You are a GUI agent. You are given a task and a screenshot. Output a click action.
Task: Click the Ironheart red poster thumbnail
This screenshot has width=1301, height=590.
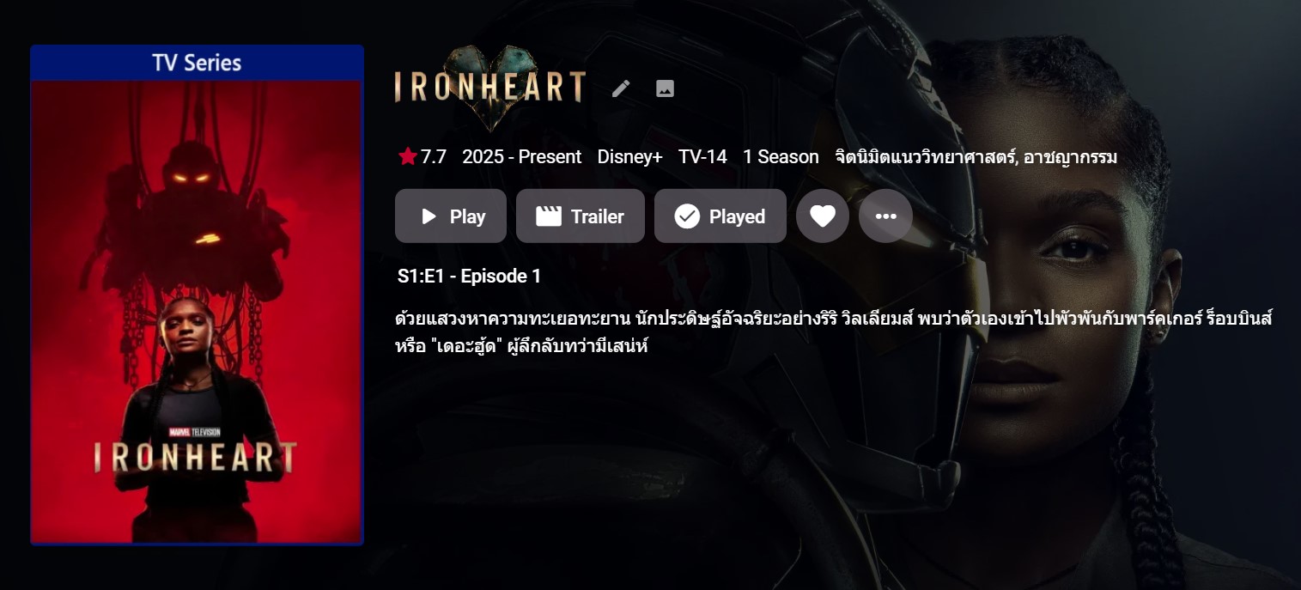[197, 312]
